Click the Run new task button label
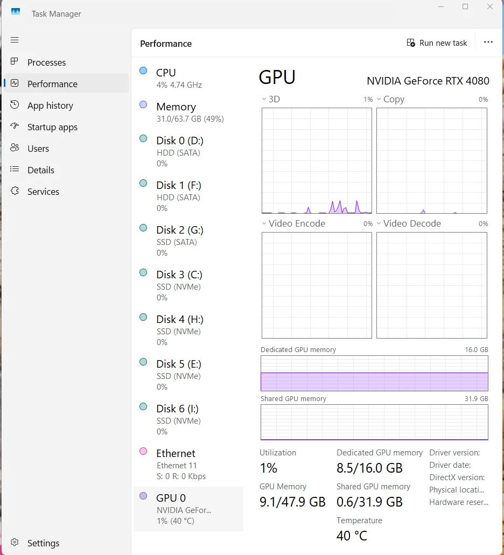504x555 pixels. [443, 43]
